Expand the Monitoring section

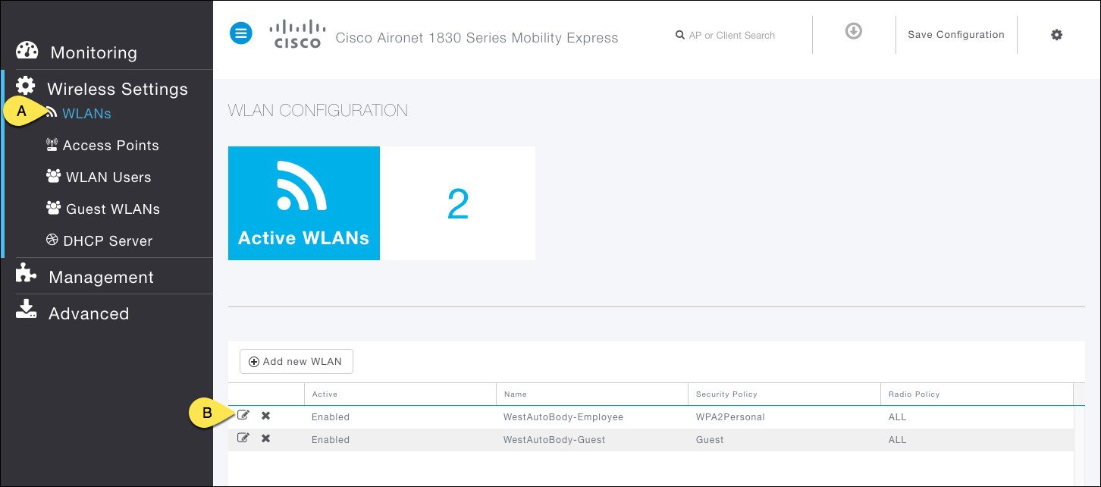(x=93, y=52)
